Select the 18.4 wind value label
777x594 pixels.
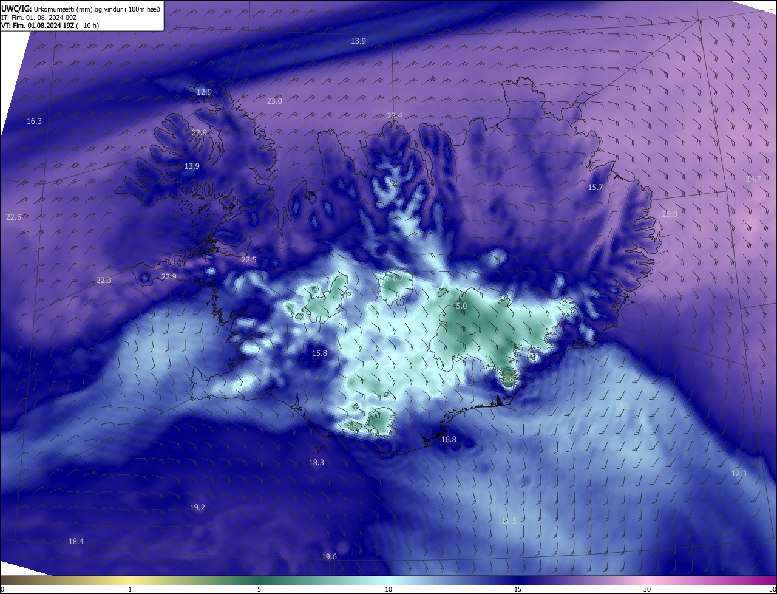76,542
